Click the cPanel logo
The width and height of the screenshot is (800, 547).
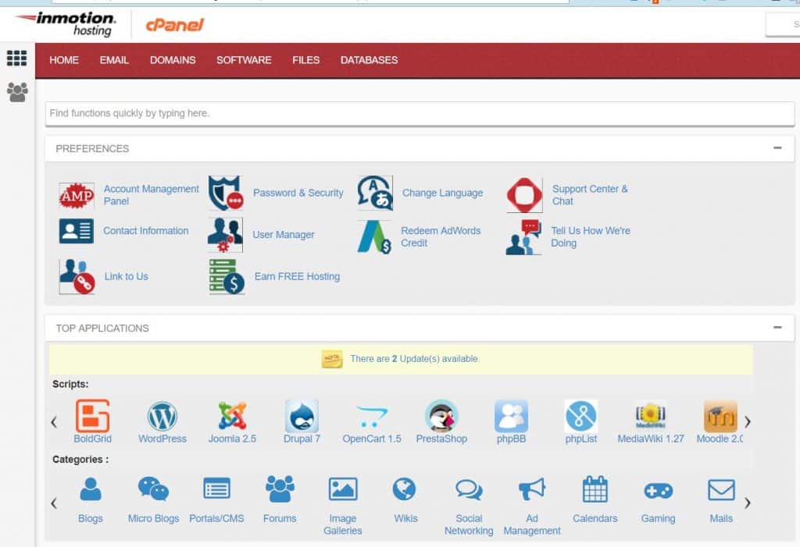174,24
